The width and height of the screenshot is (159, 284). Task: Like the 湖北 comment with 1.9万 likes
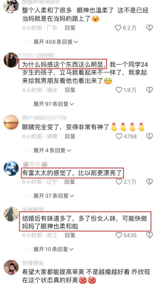119,90
